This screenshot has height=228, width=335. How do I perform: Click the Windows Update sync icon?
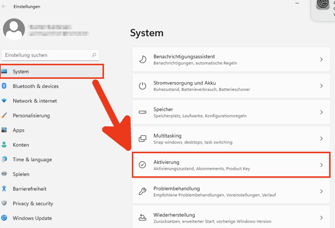point(4,218)
